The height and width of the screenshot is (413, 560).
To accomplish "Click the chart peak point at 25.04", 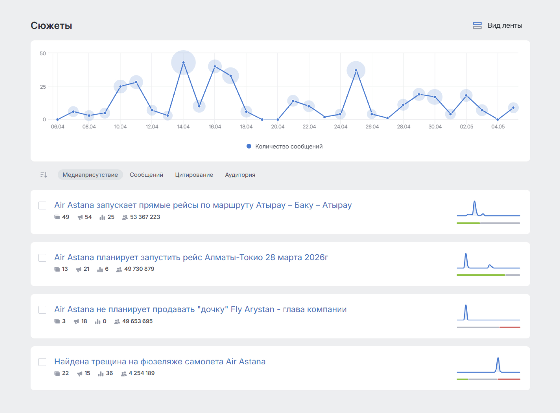I will point(356,70).
